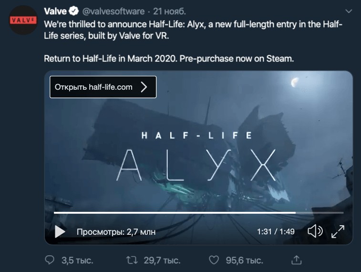Click the verified checkmark badge
Image resolution: width=361 pixels, height=272 pixels.
click(73, 11)
